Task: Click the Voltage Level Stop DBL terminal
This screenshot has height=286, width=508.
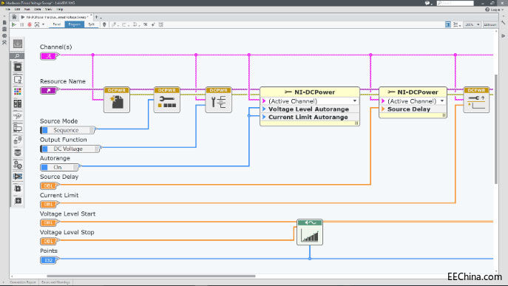Action: click(50, 242)
